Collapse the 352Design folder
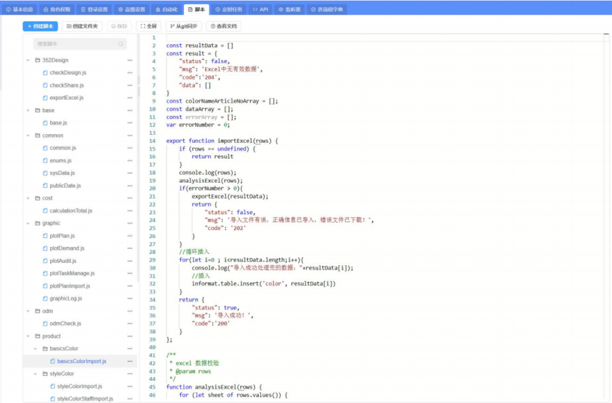This screenshot has width=612, height=403. point(28,61)
